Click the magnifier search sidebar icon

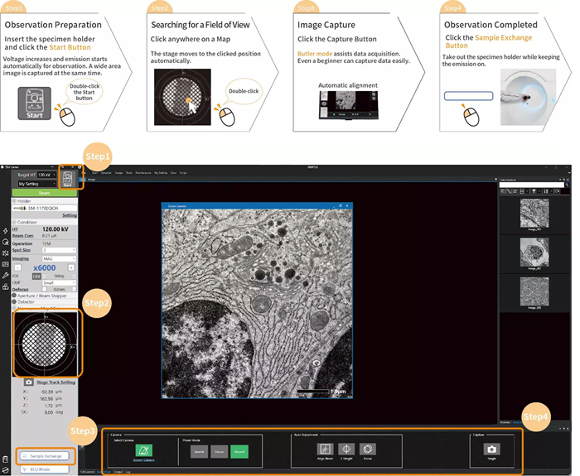coord(6,242)
